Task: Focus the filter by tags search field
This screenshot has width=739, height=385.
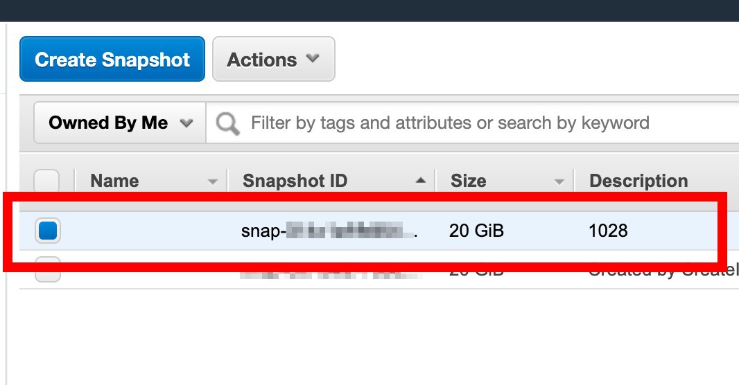Action: pyautogui.click(x=471, y=123)
